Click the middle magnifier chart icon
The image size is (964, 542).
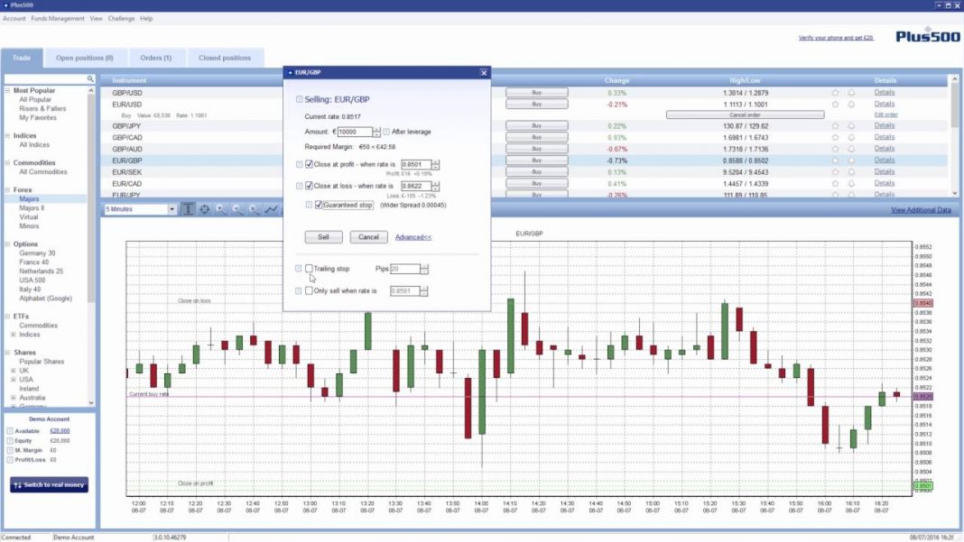click(x=238, y=209)
